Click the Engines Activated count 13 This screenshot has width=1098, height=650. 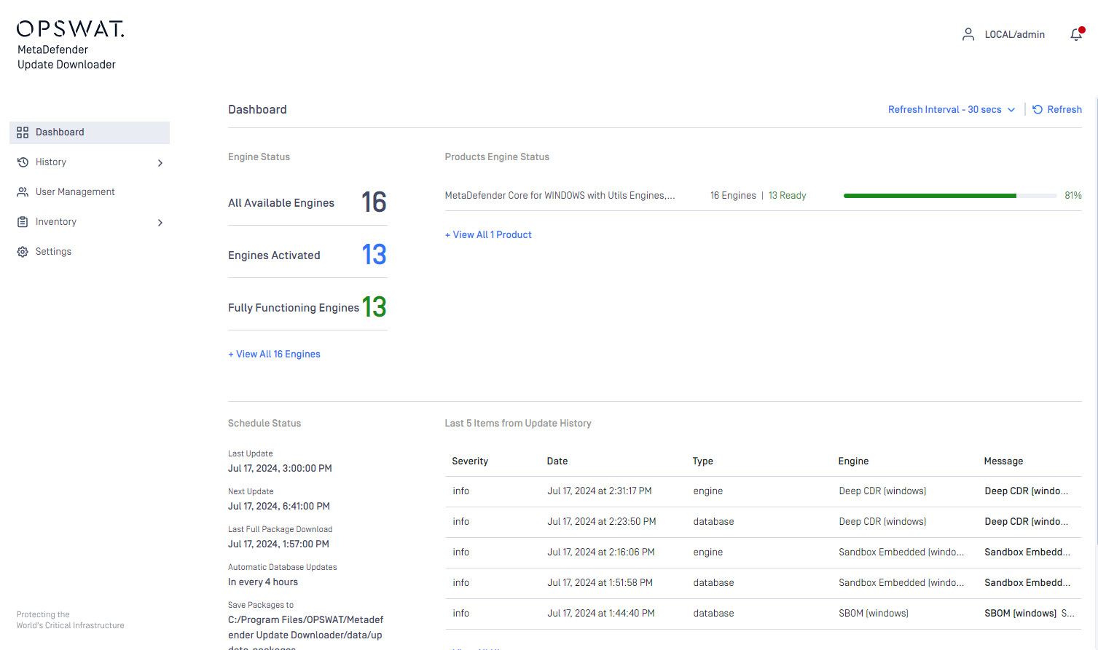pos(374,255)
